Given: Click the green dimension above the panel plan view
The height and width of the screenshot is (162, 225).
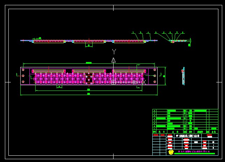Looking at the screenshot, I should point(89,63).
